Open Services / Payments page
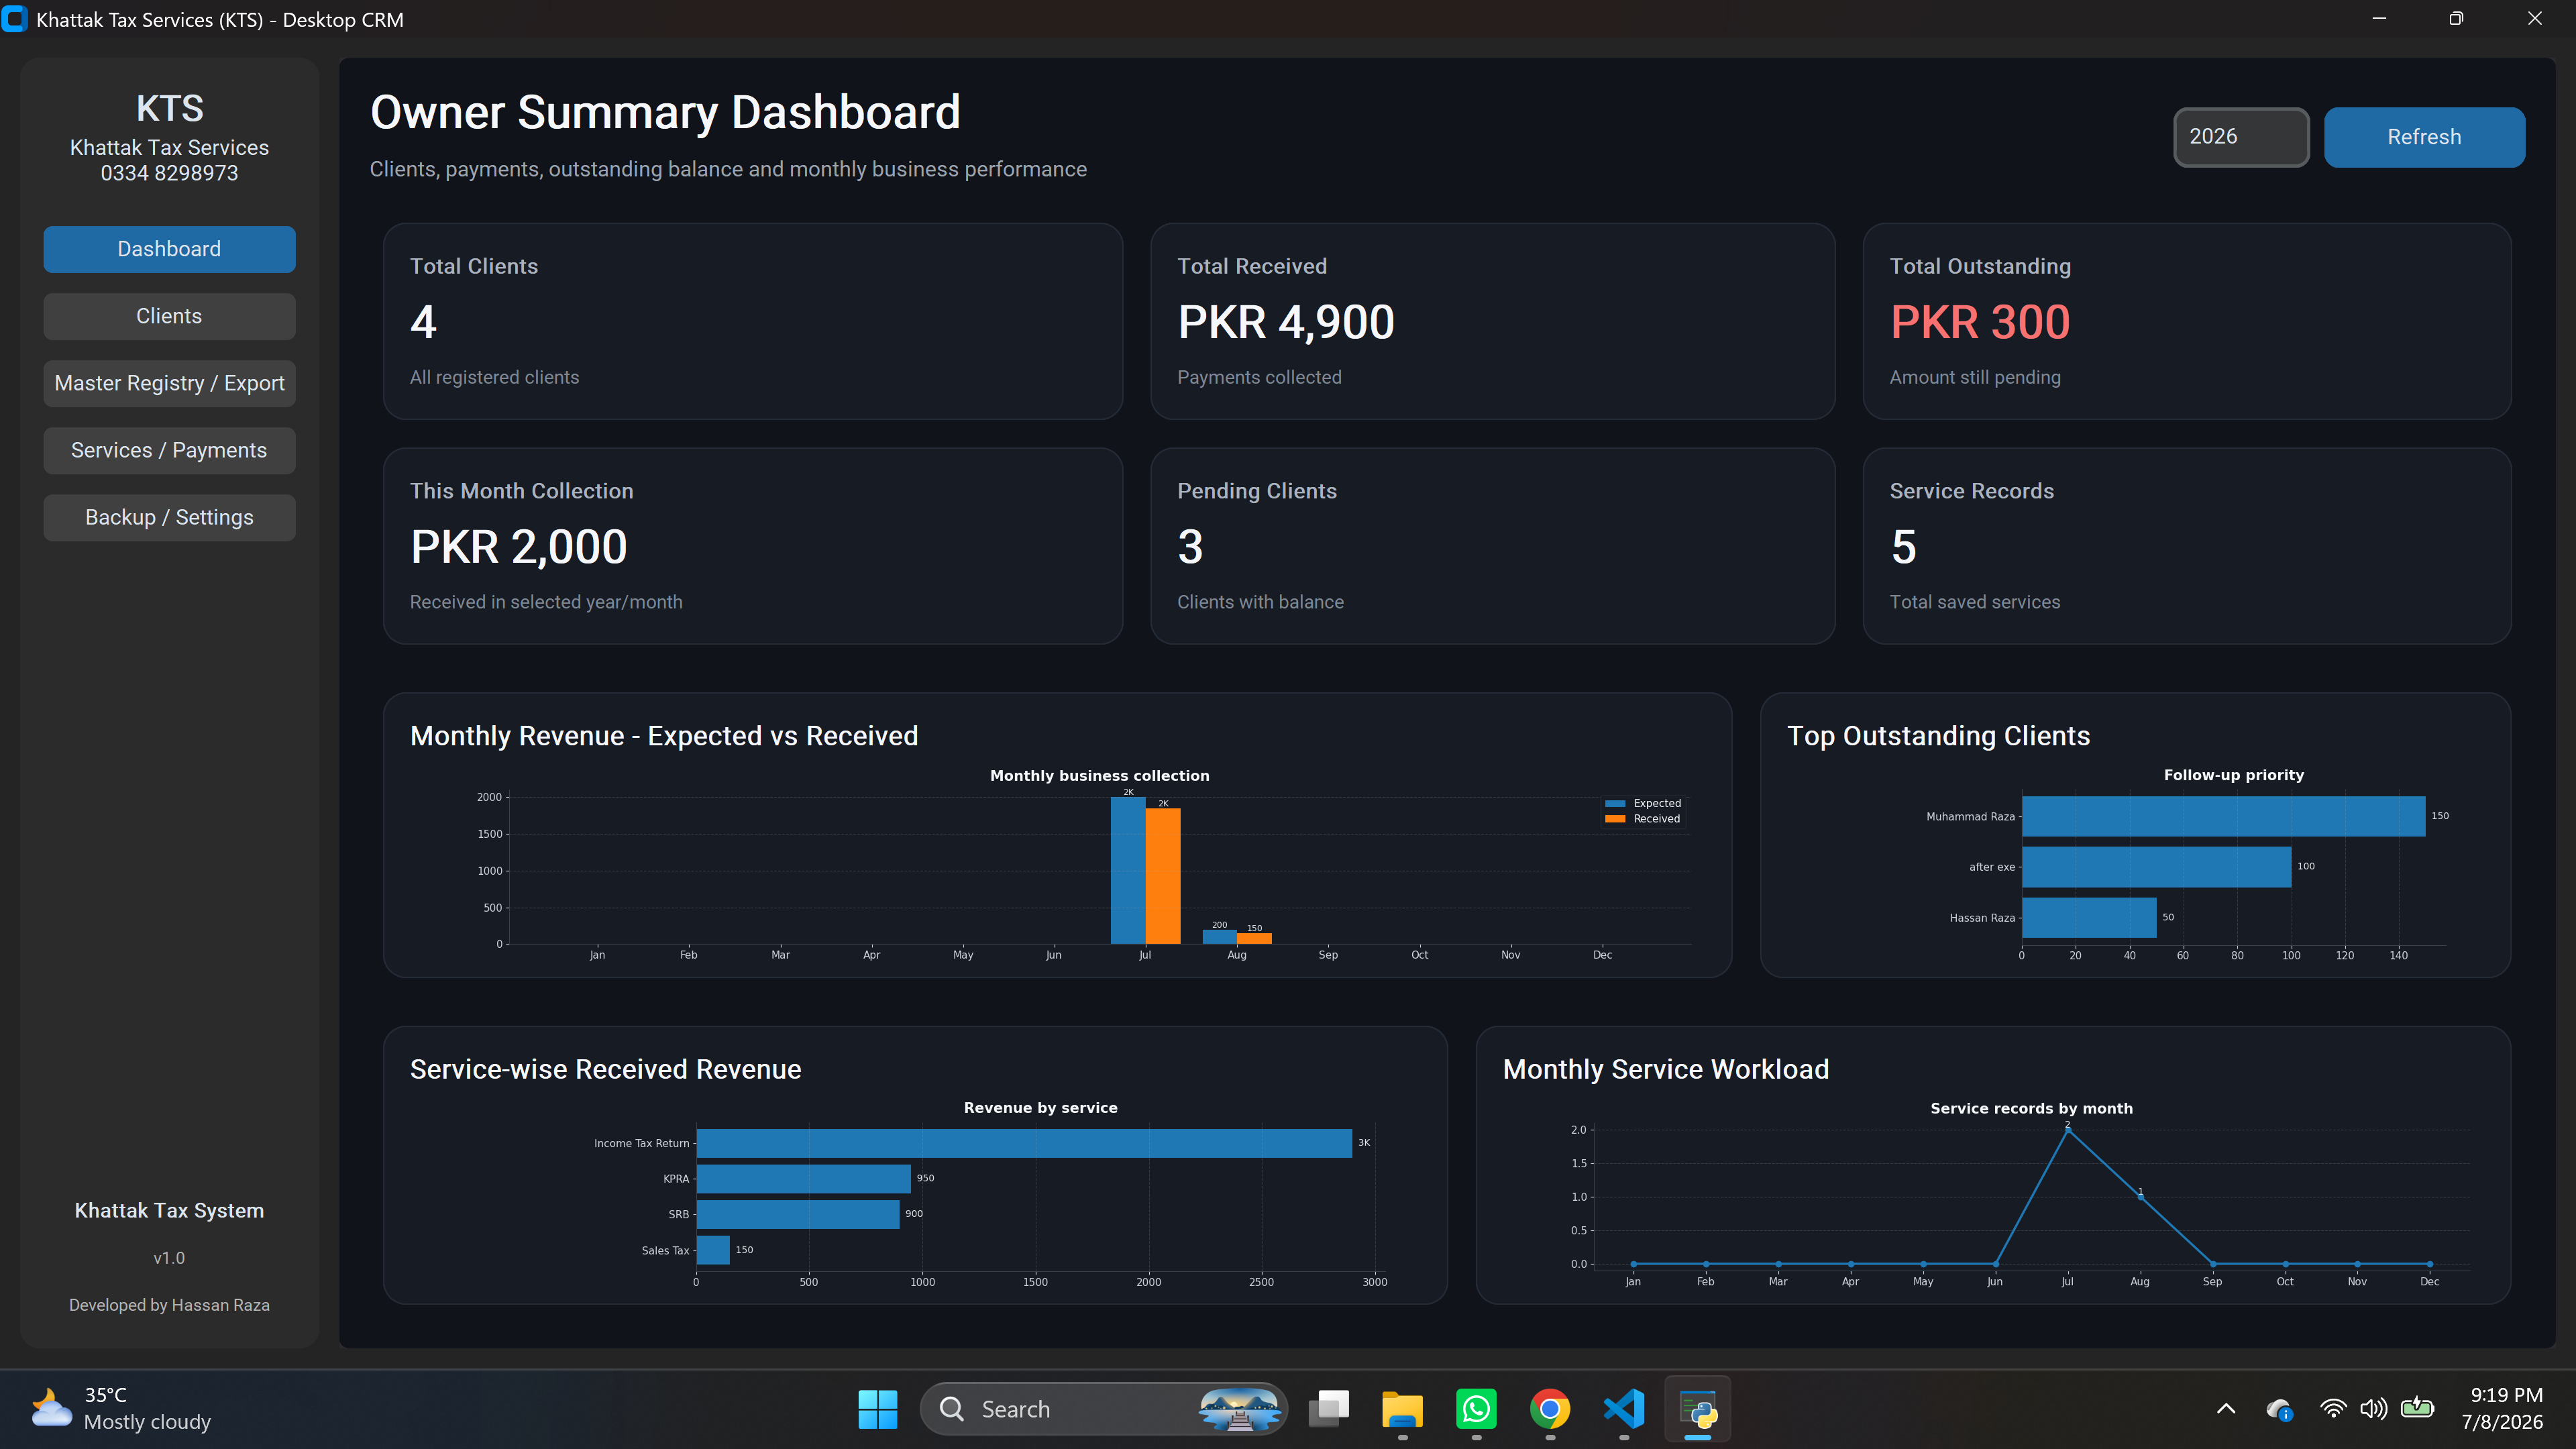2576x1449 pixels. point(169,450)
